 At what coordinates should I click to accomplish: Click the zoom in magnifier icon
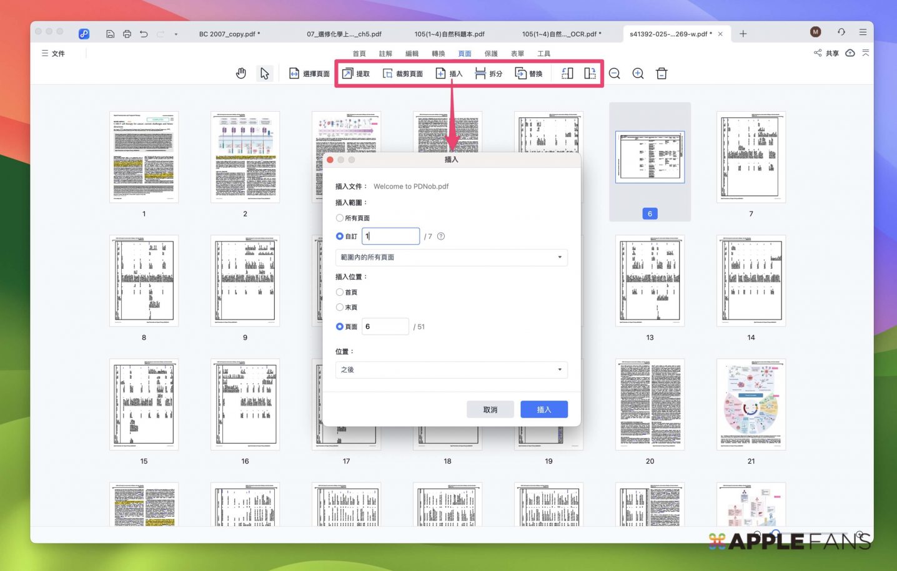(x=638, y=74)
